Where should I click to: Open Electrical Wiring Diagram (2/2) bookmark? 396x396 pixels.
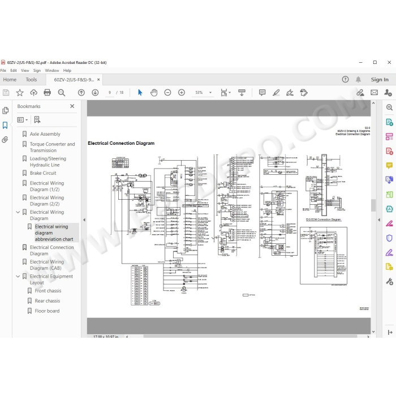click(x=47, y=201)
